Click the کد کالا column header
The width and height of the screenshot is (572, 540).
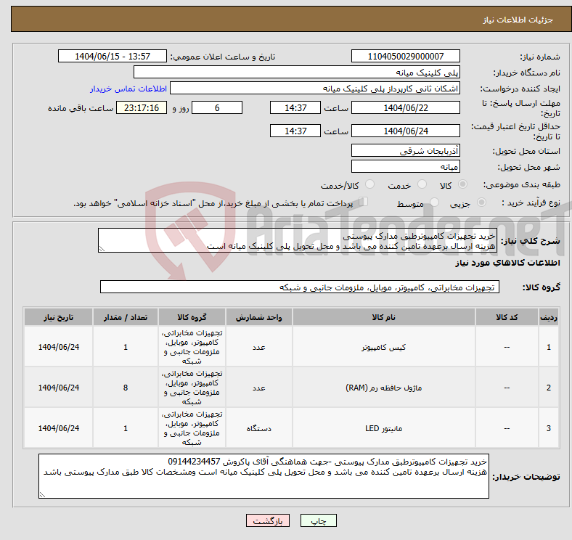click(507, 317)
